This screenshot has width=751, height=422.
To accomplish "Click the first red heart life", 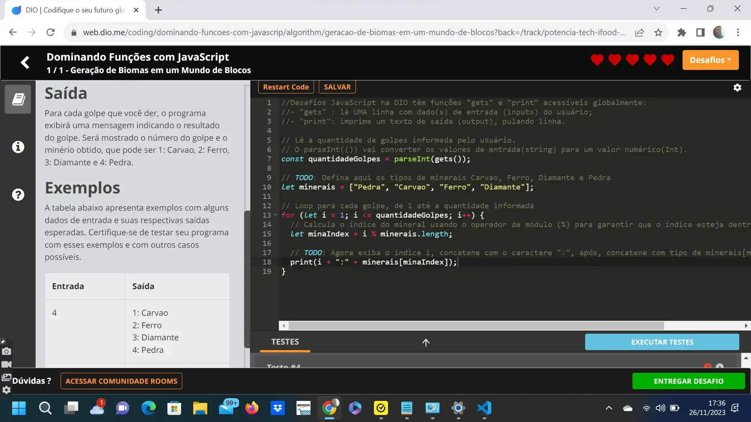I will tap(597, 60).
